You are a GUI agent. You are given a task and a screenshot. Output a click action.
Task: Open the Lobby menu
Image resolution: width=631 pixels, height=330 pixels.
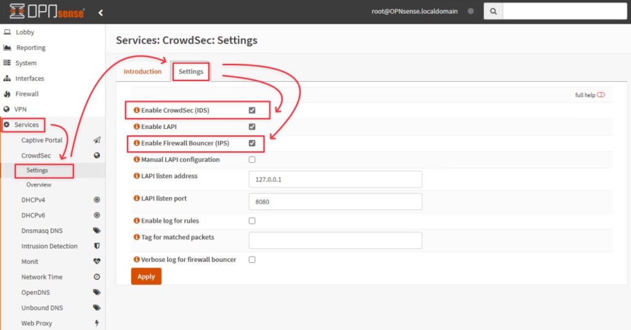coord(25,32)
